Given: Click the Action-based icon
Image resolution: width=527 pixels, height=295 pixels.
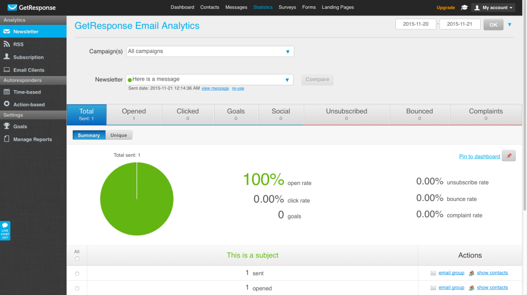Looking at the screenshot, I should (7, 104).
